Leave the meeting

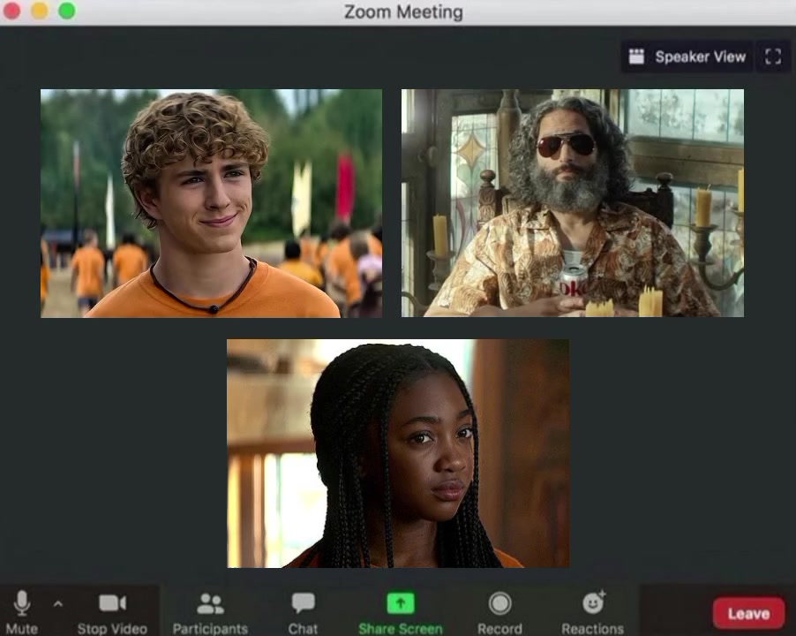(x=749, y=613)
